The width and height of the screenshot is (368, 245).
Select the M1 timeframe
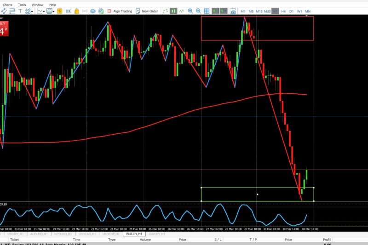[x=243, y=11]
